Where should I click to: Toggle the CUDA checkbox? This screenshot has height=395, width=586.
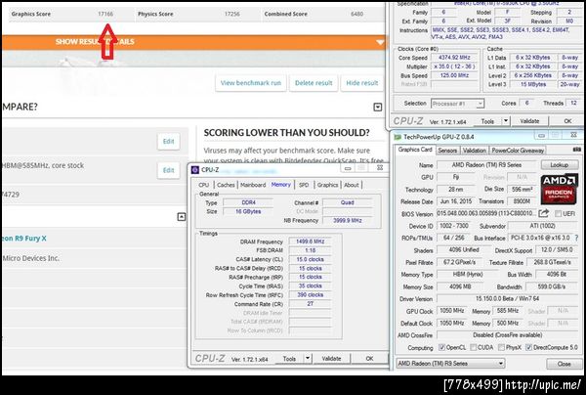473,347
